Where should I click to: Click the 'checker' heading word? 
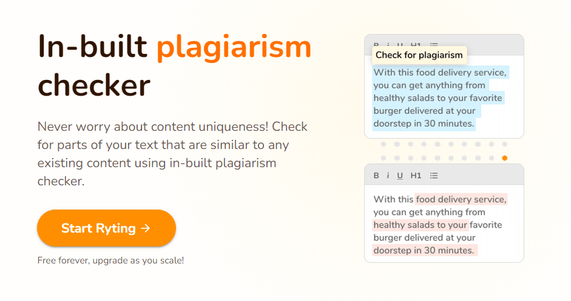[x=94, y=85]
